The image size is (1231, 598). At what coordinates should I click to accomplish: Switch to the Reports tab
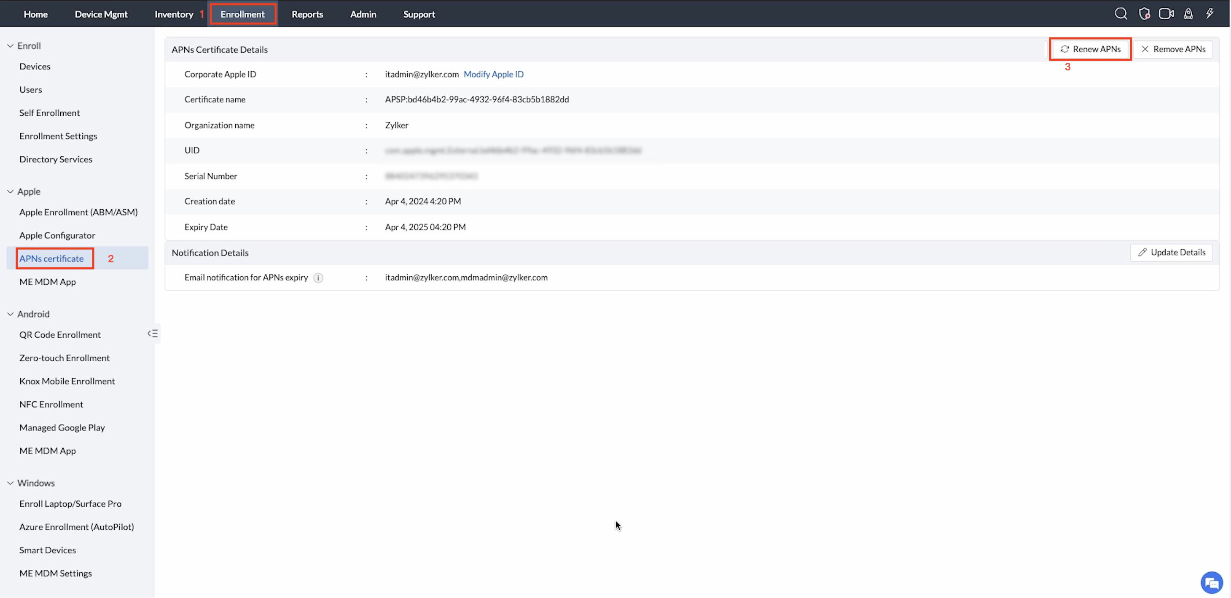tap(307, 14)
